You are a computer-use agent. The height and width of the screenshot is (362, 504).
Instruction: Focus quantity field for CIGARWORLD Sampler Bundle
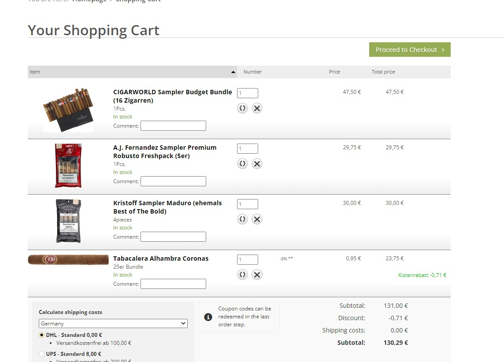[x=248, y=93]
